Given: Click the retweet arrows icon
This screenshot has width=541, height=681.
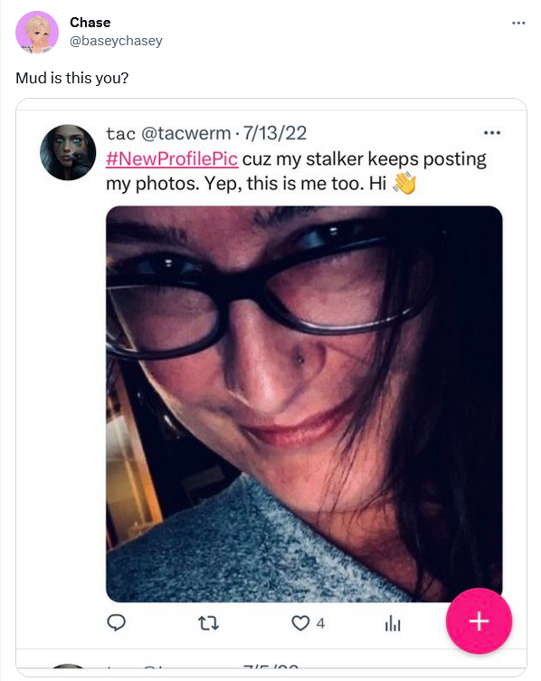Looking at the screenshot, I should click(208, 624).
